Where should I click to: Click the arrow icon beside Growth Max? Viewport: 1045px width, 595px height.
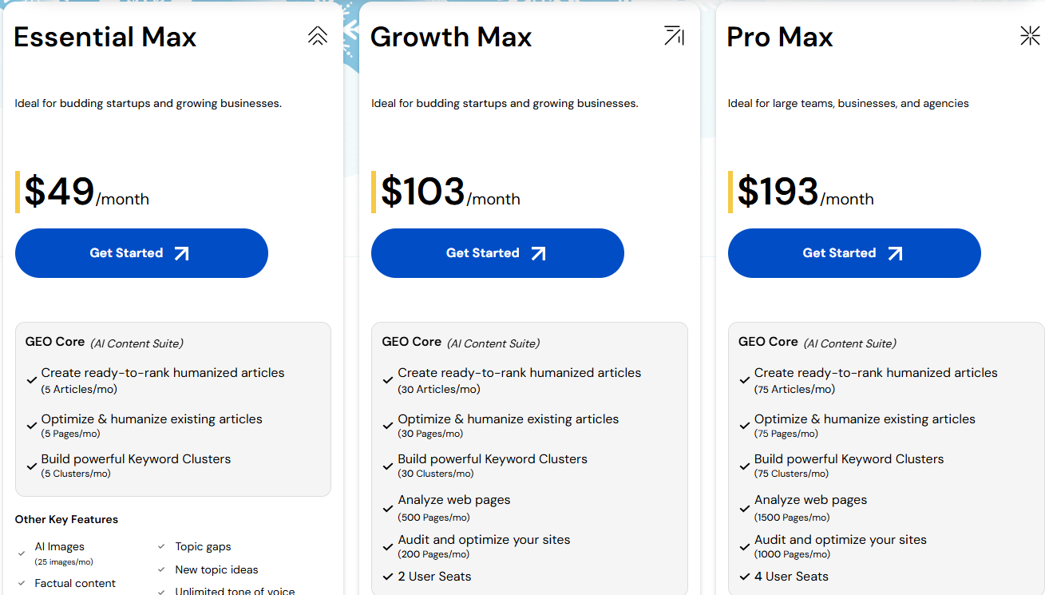pos(674,35)
